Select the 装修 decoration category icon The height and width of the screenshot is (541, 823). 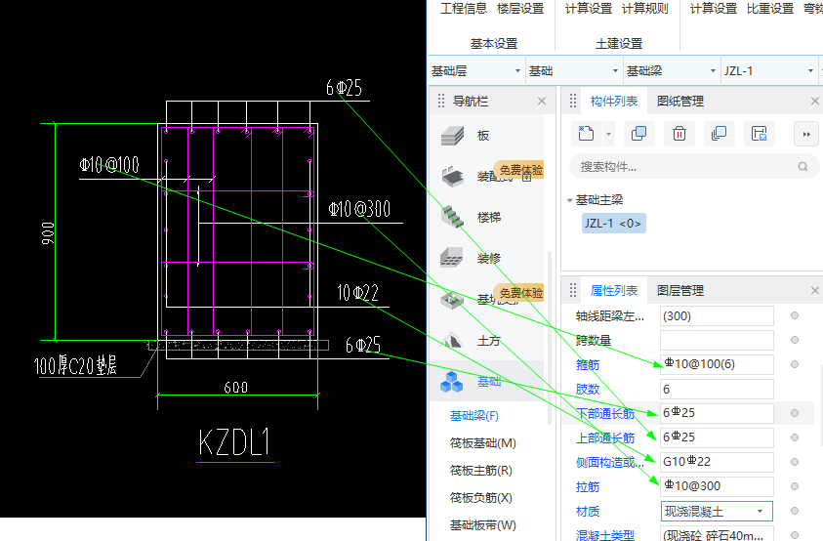(452, 258)
